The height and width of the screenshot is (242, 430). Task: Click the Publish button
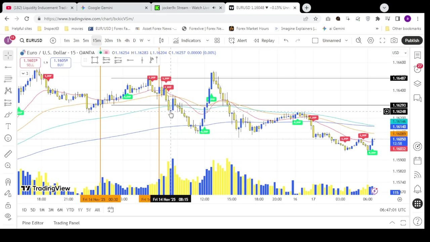coord(412,40)
